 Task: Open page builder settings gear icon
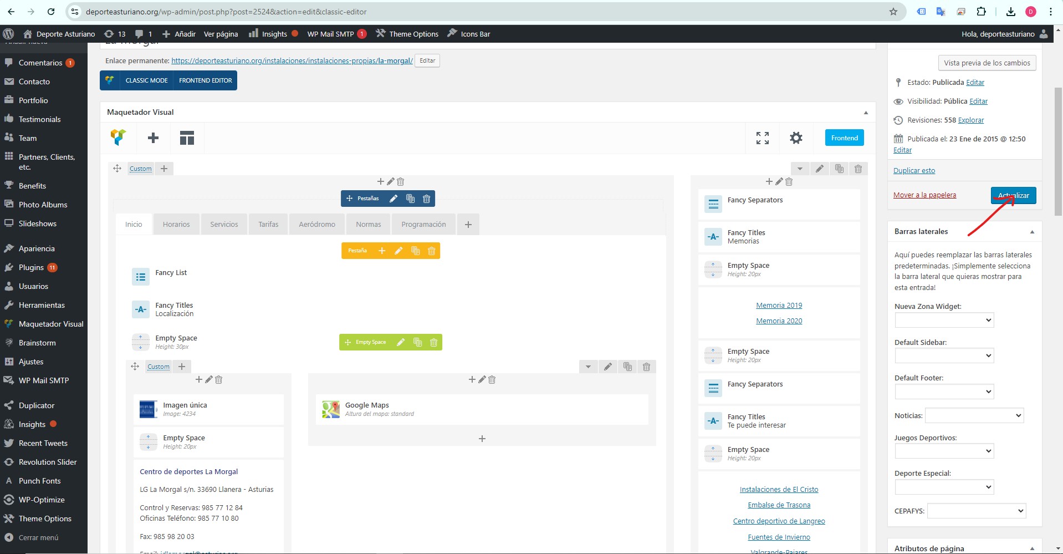(796, 138)
